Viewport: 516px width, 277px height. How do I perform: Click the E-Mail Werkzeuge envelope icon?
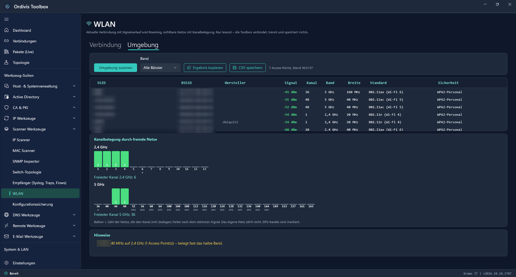6,236
